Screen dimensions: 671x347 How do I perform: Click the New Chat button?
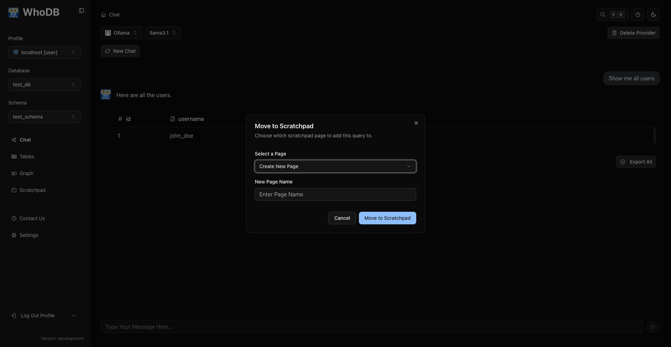point(120,51)
